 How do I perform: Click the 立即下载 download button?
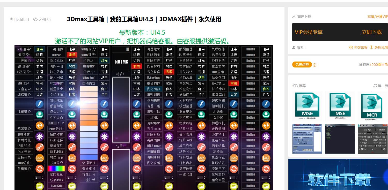pos(372,32)
